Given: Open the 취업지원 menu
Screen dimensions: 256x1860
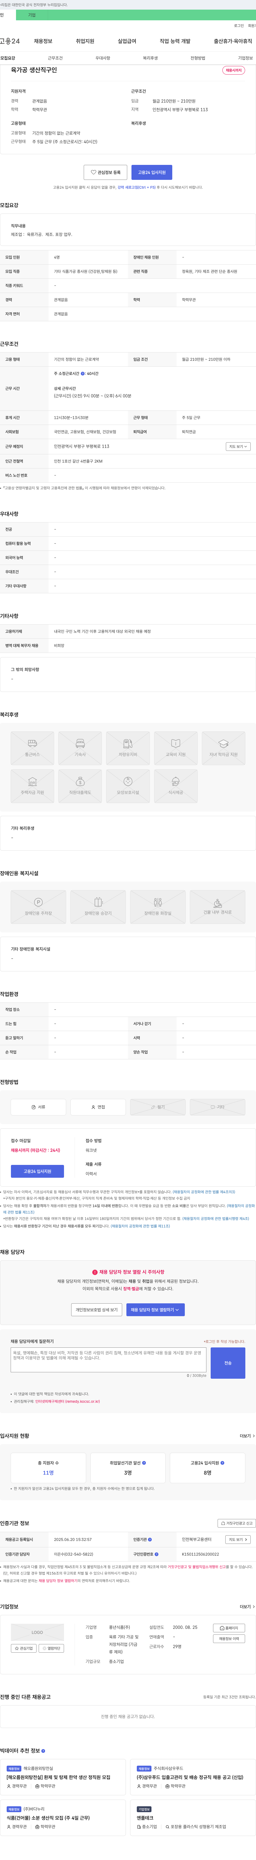Looking at the screenshot, I should click(85, 41).
